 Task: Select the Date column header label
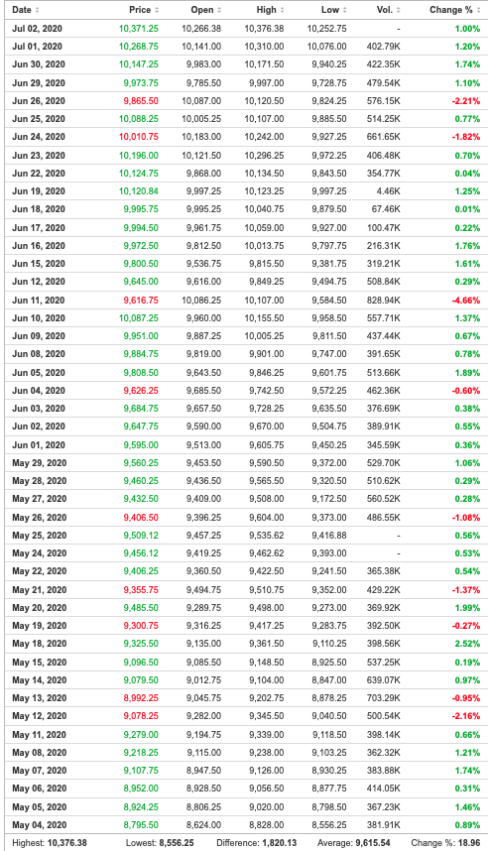pyautogui.click(x=22, y=10)
